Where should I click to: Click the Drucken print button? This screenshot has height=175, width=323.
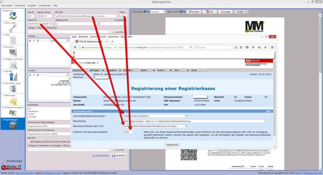[x=194, y=12]
